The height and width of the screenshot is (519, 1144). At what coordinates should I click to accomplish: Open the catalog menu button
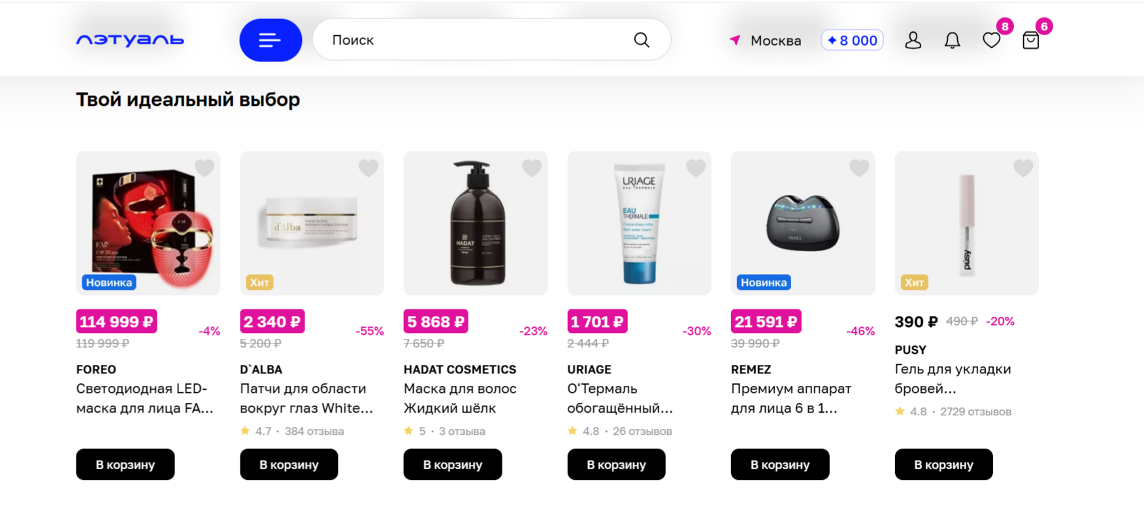coord(270,40)
